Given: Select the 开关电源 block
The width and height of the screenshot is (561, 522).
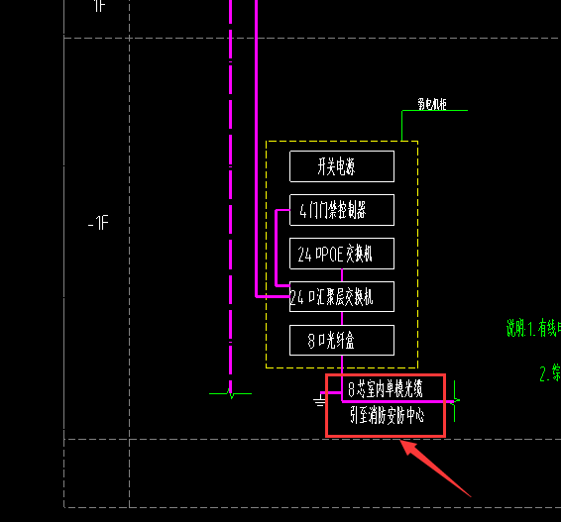Looking at the screenshot, I should 342,166.
